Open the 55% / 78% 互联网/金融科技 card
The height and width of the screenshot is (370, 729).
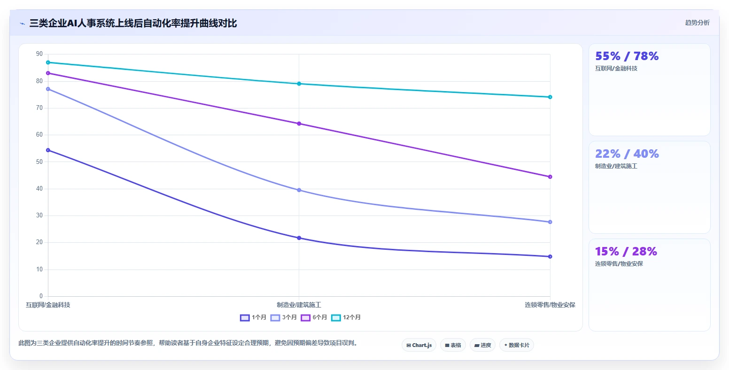click(649, 90)
